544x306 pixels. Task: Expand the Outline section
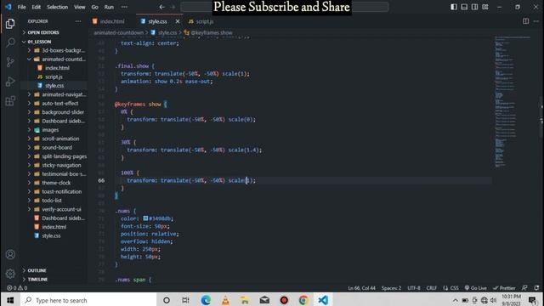click(37, 270)
